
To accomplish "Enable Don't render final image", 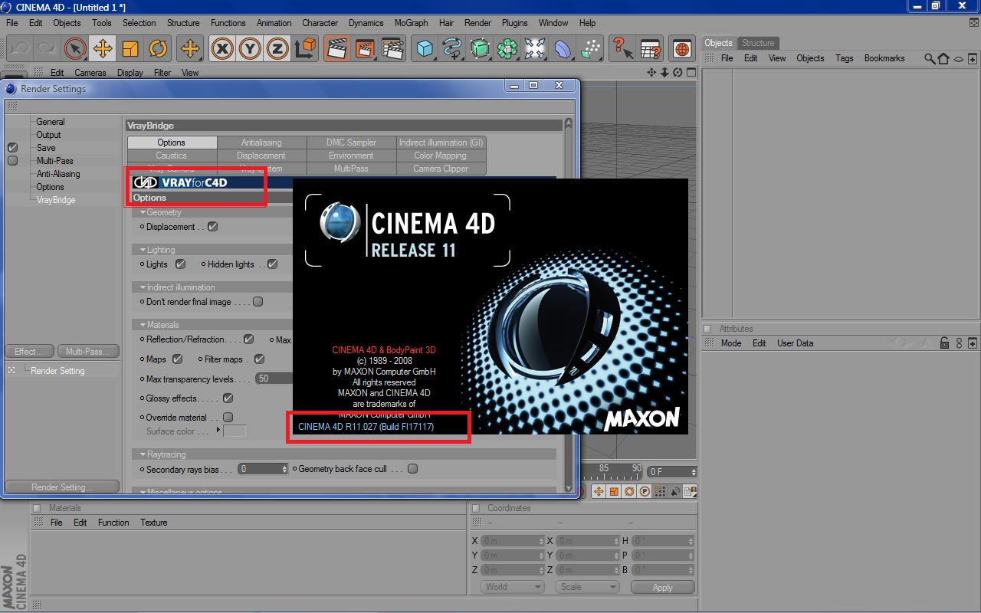I will 258,302.
